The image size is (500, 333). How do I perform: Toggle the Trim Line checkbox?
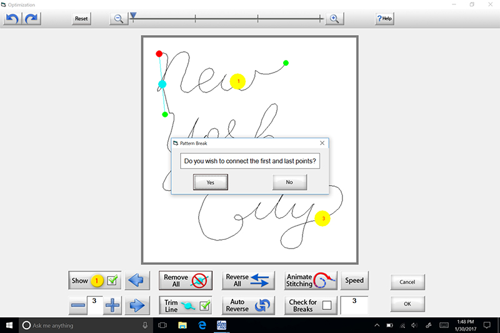point(204,306)
